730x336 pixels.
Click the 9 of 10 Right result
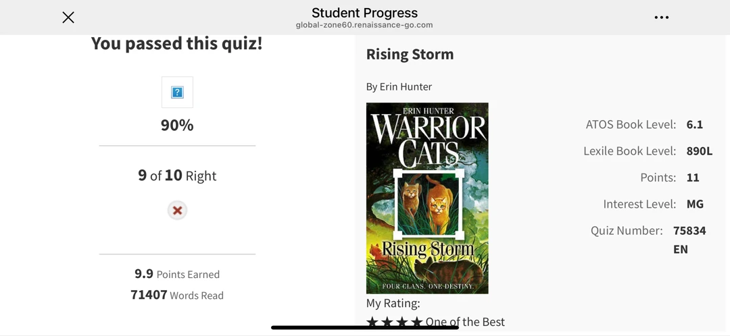(x=177, y=175)
